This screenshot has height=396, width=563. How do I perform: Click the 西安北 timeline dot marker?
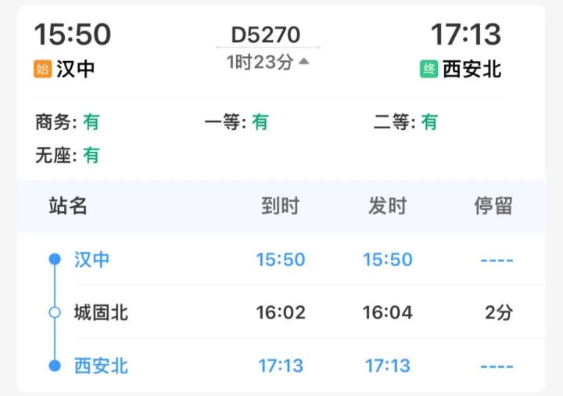click(55, 365)
